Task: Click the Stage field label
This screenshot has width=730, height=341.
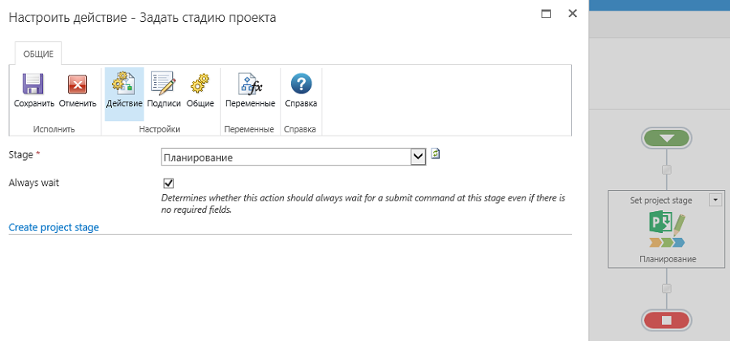Action: [x=21, y=154]
